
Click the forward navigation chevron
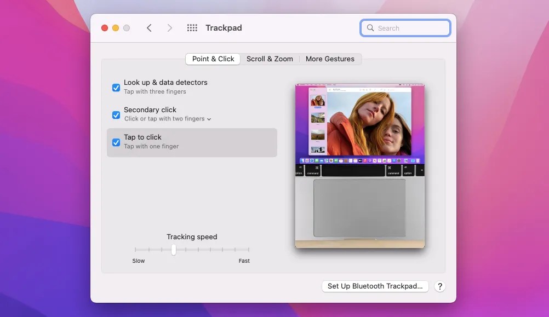point(170,27)
